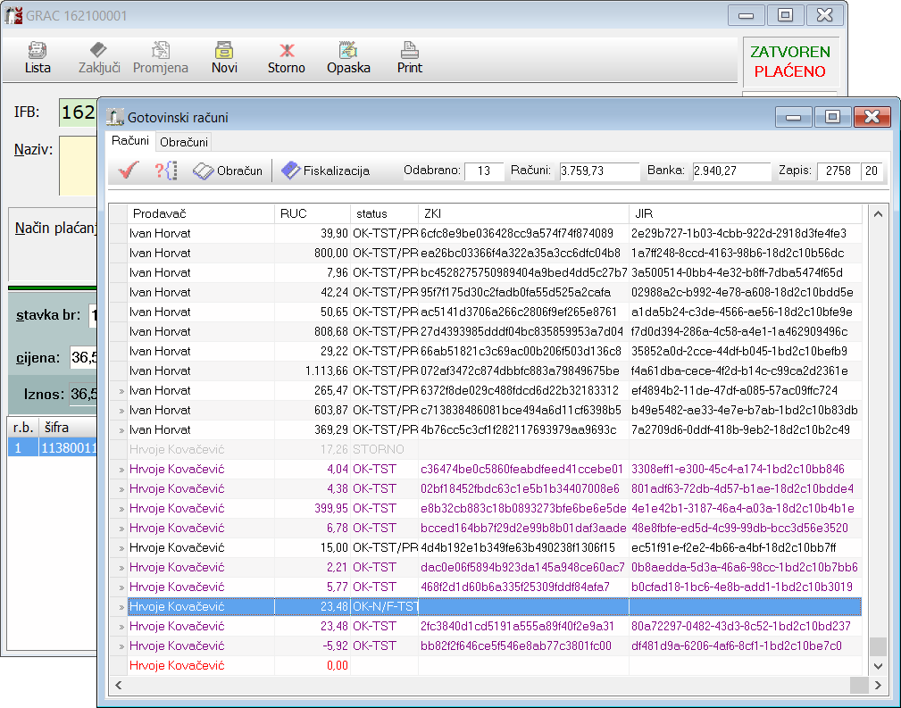The width and height of the screenshot is (901, 708).
Task: Create new document with Novi icon
Action: 224,51
